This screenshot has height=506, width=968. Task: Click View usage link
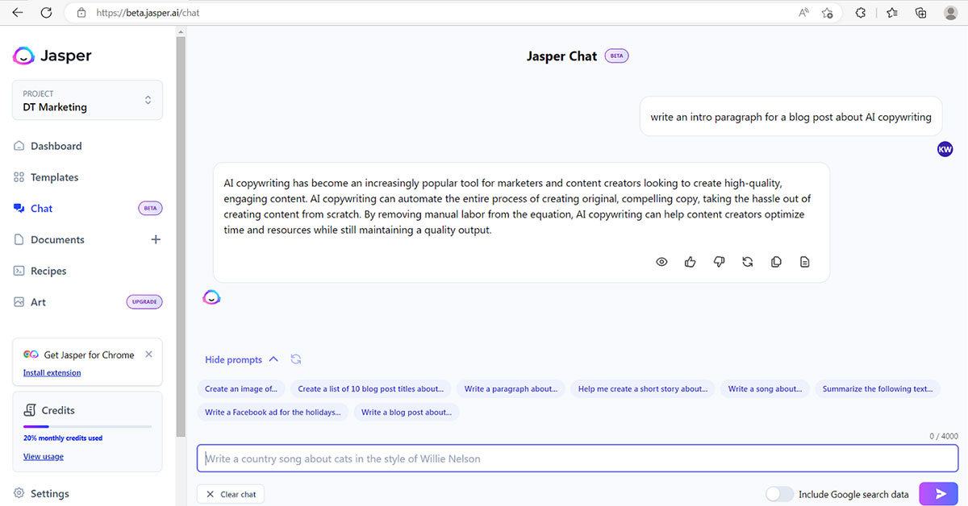[x=44, y=457]
